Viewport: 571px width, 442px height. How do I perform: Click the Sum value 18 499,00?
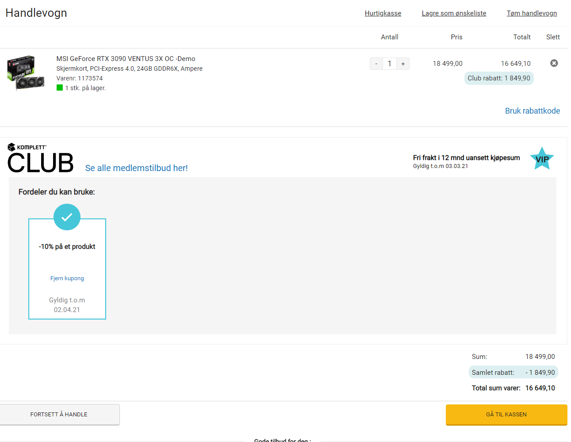pyautogui.click(x=540, y=357)
